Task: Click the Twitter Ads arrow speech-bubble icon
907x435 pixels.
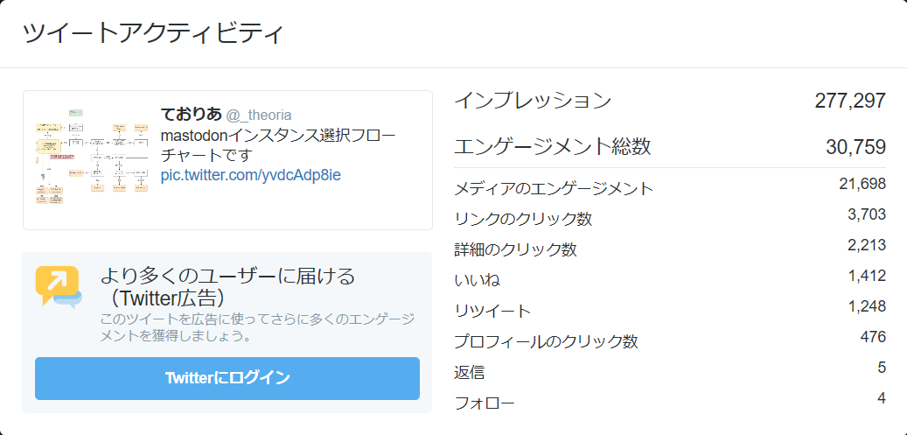Action: coord(59,286)
